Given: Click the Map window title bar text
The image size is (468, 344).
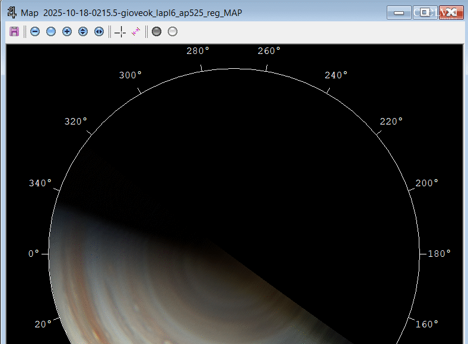Looking at the screenshot, I should (131, 12).
